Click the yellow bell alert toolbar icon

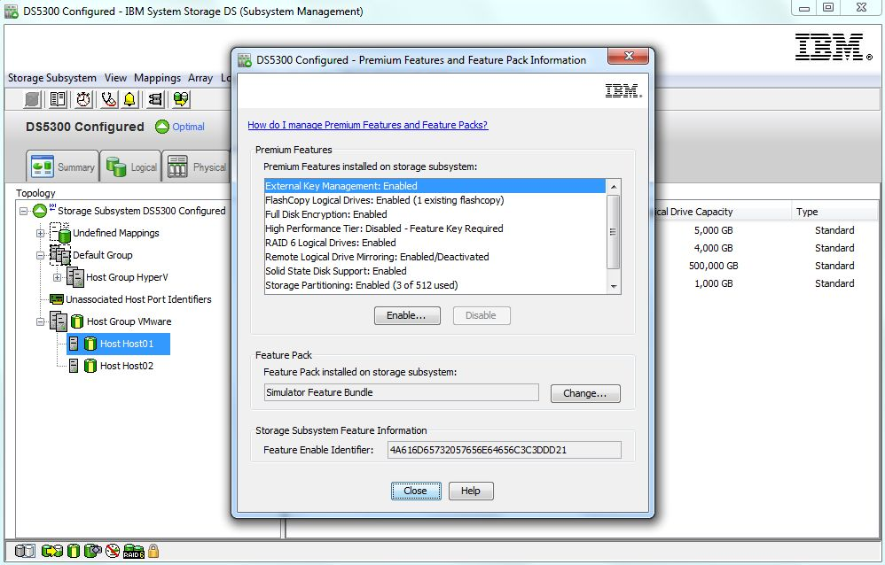pyautogui.click(x=129, y=100)
